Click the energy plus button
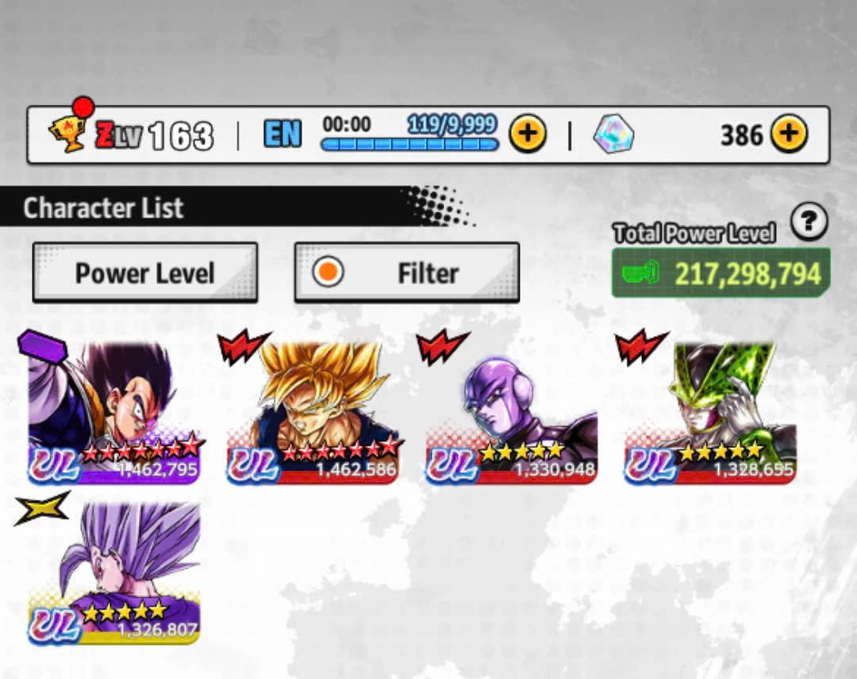The height and width of the screenshot is (679, 857). click(x=528, y=133)
